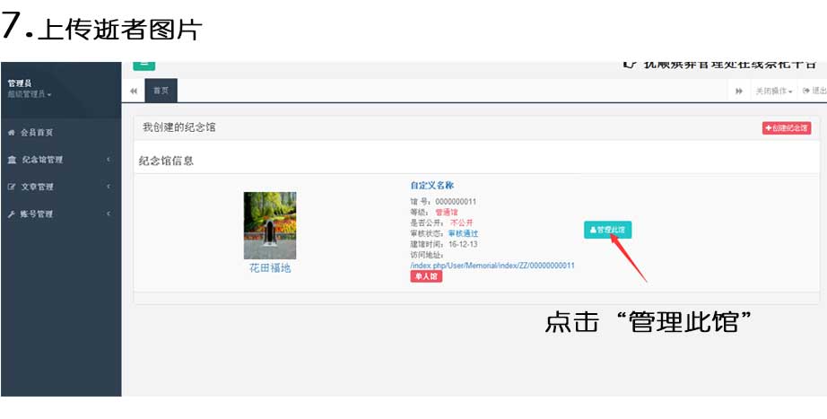
Task: Click the tab scroll-left double arrow
Action: click(x=134, y=91)
